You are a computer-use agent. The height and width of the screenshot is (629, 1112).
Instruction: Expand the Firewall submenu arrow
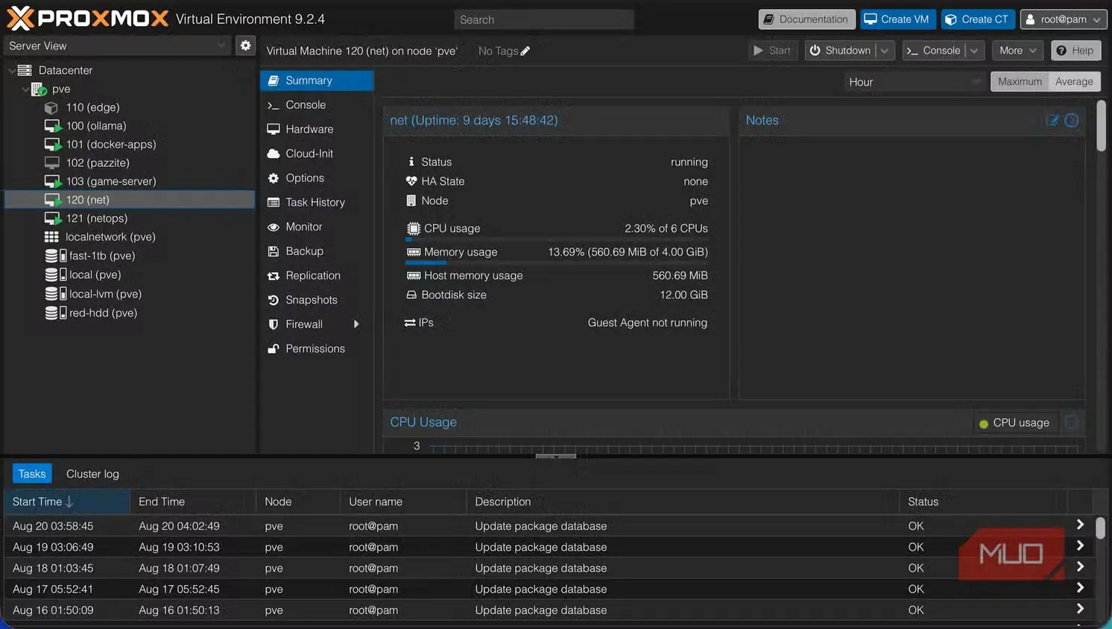point(356,324)
